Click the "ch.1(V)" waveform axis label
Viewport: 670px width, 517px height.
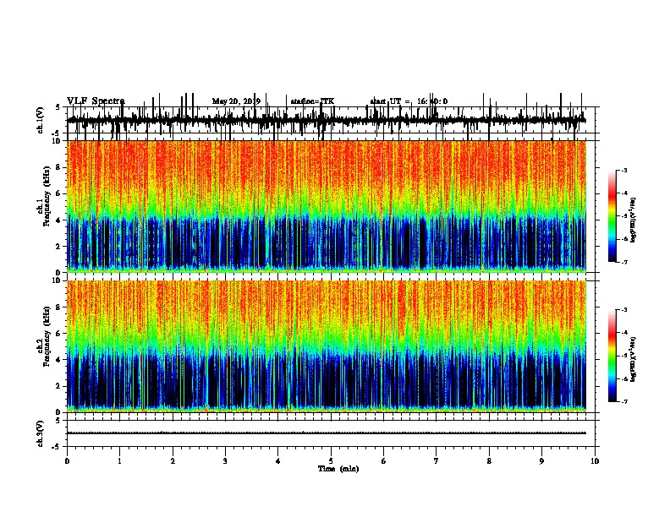[x=41, y=120]
